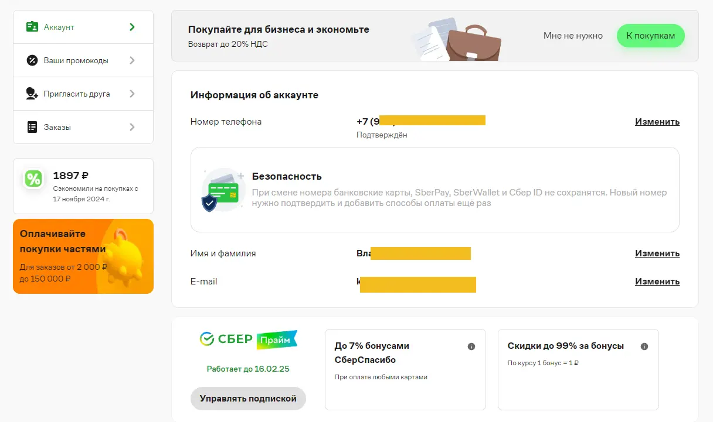Click the invite friend person icon
This screenshot has height=422, width=713.
pyautogui.click(x=32, y=94)
